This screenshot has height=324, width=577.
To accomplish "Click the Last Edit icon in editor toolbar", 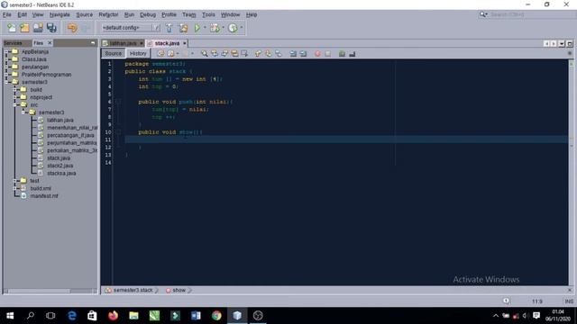I will [x=160, y=54].
